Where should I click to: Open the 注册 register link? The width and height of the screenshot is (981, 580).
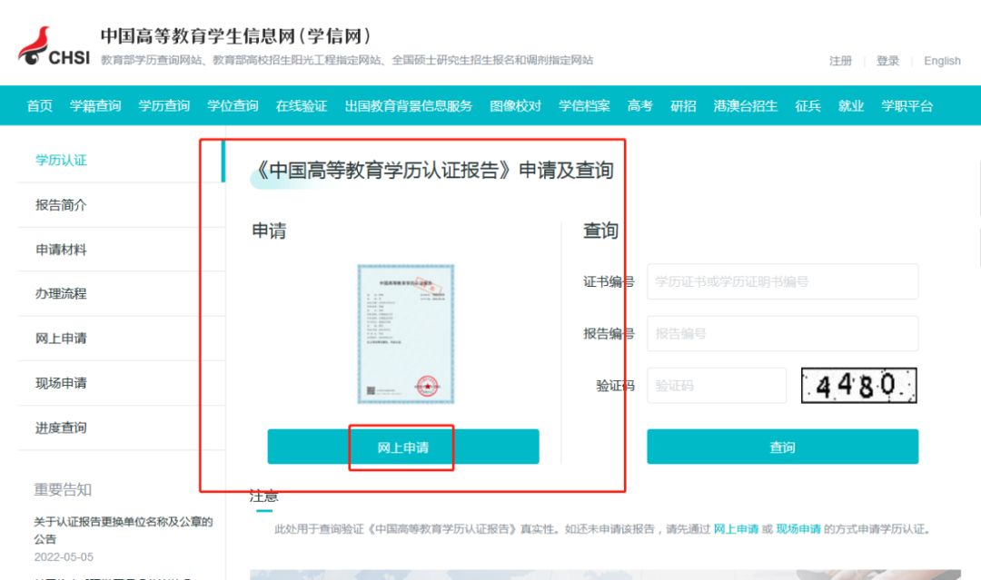(840, 61)
